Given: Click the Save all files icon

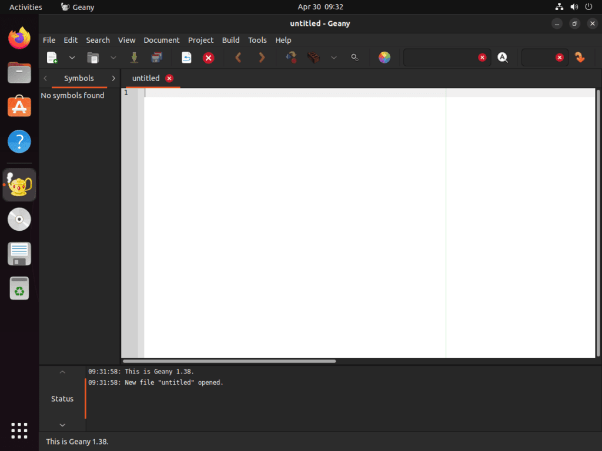Looking at the screenshot, I should 156,58.
